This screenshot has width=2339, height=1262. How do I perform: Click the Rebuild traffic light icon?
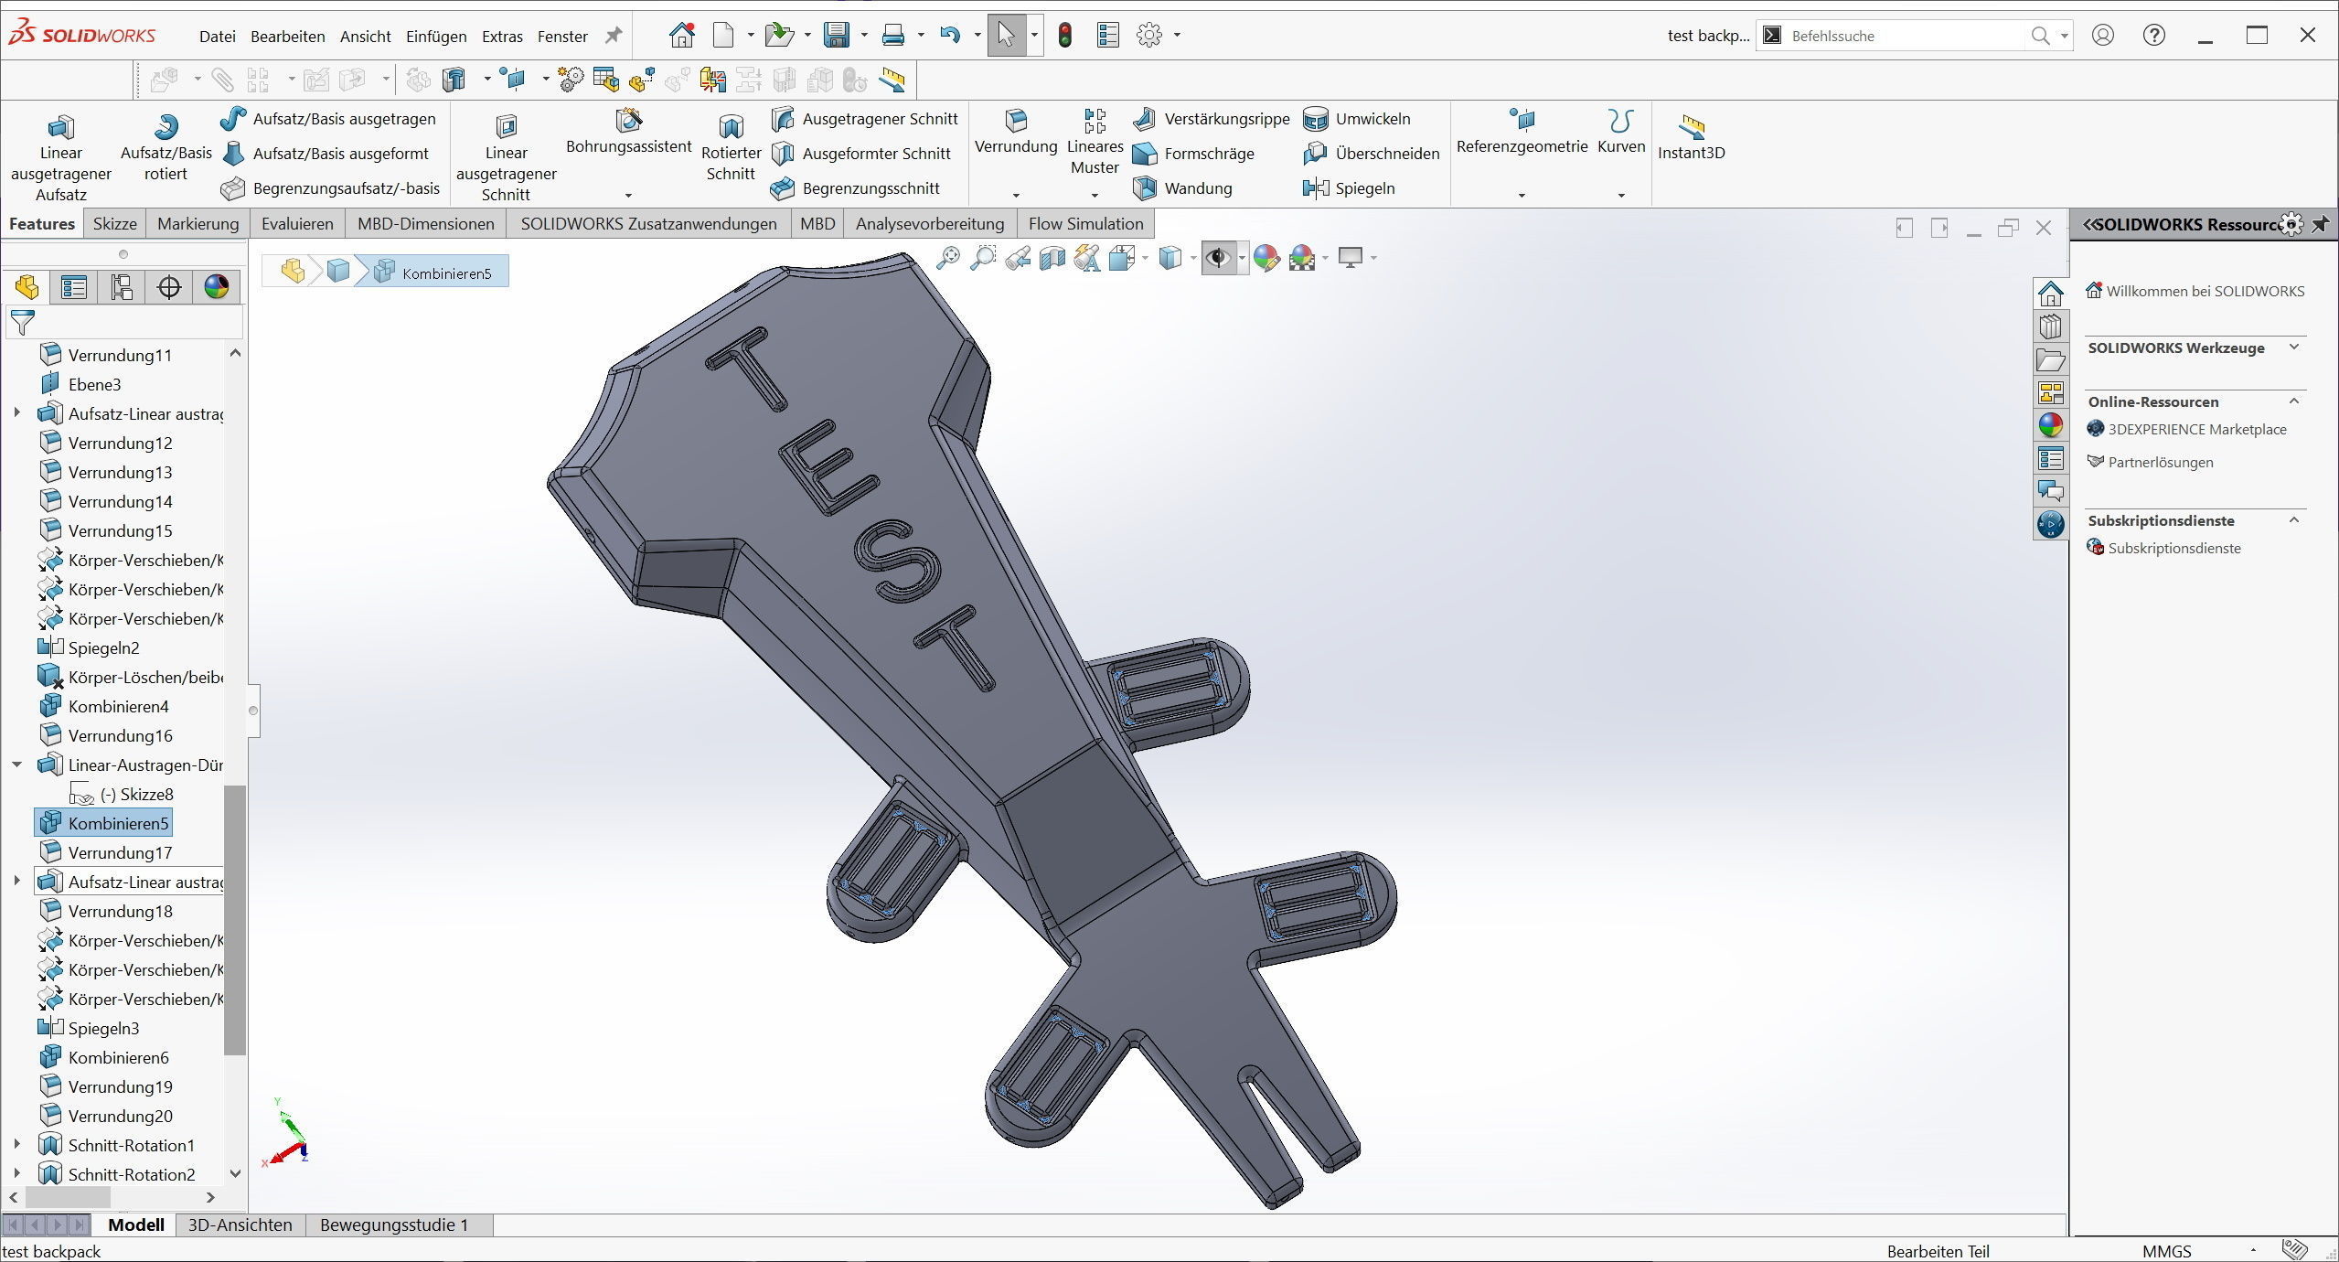tap(1064, 36)
